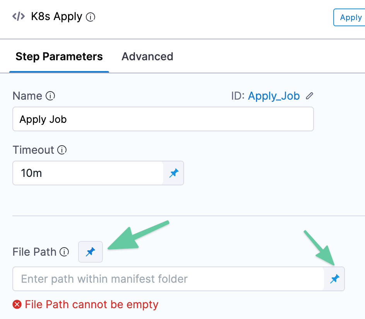
Task: Switch to the Step Parameters tab
Action: tap(59, 56)
